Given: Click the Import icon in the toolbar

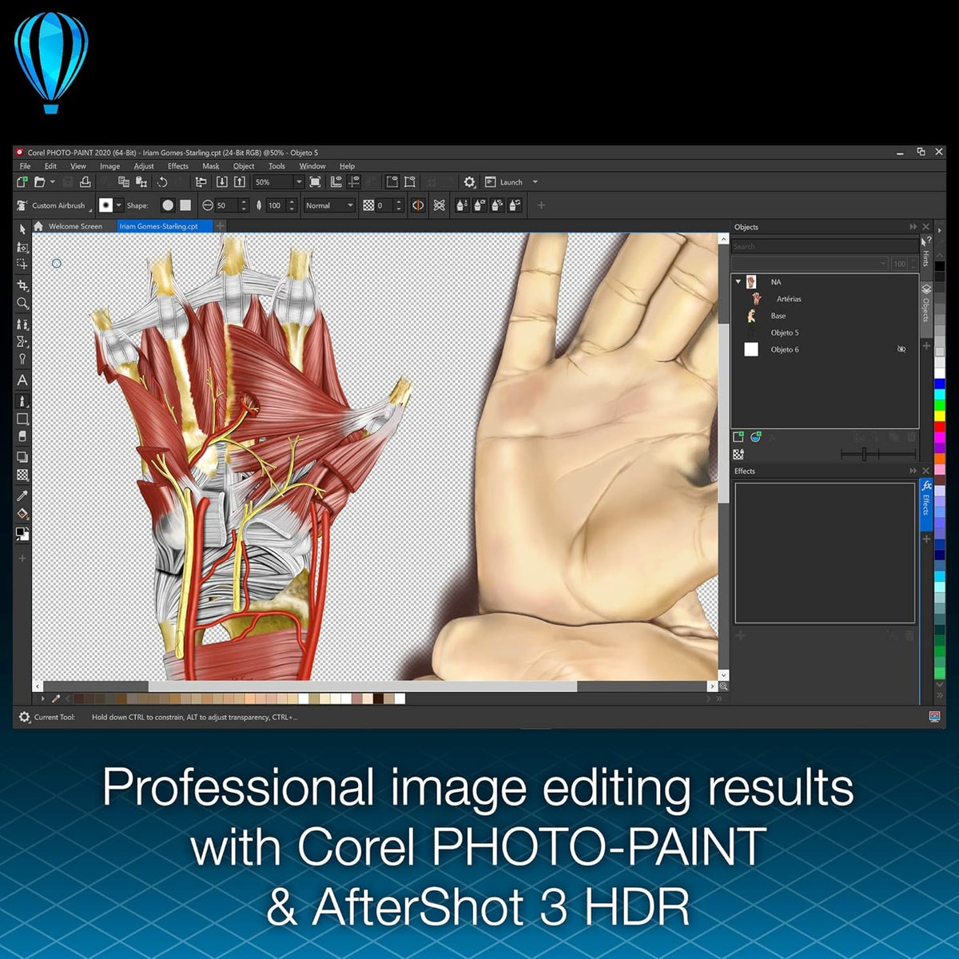Looking at the screenshot, I should point(222,182).
